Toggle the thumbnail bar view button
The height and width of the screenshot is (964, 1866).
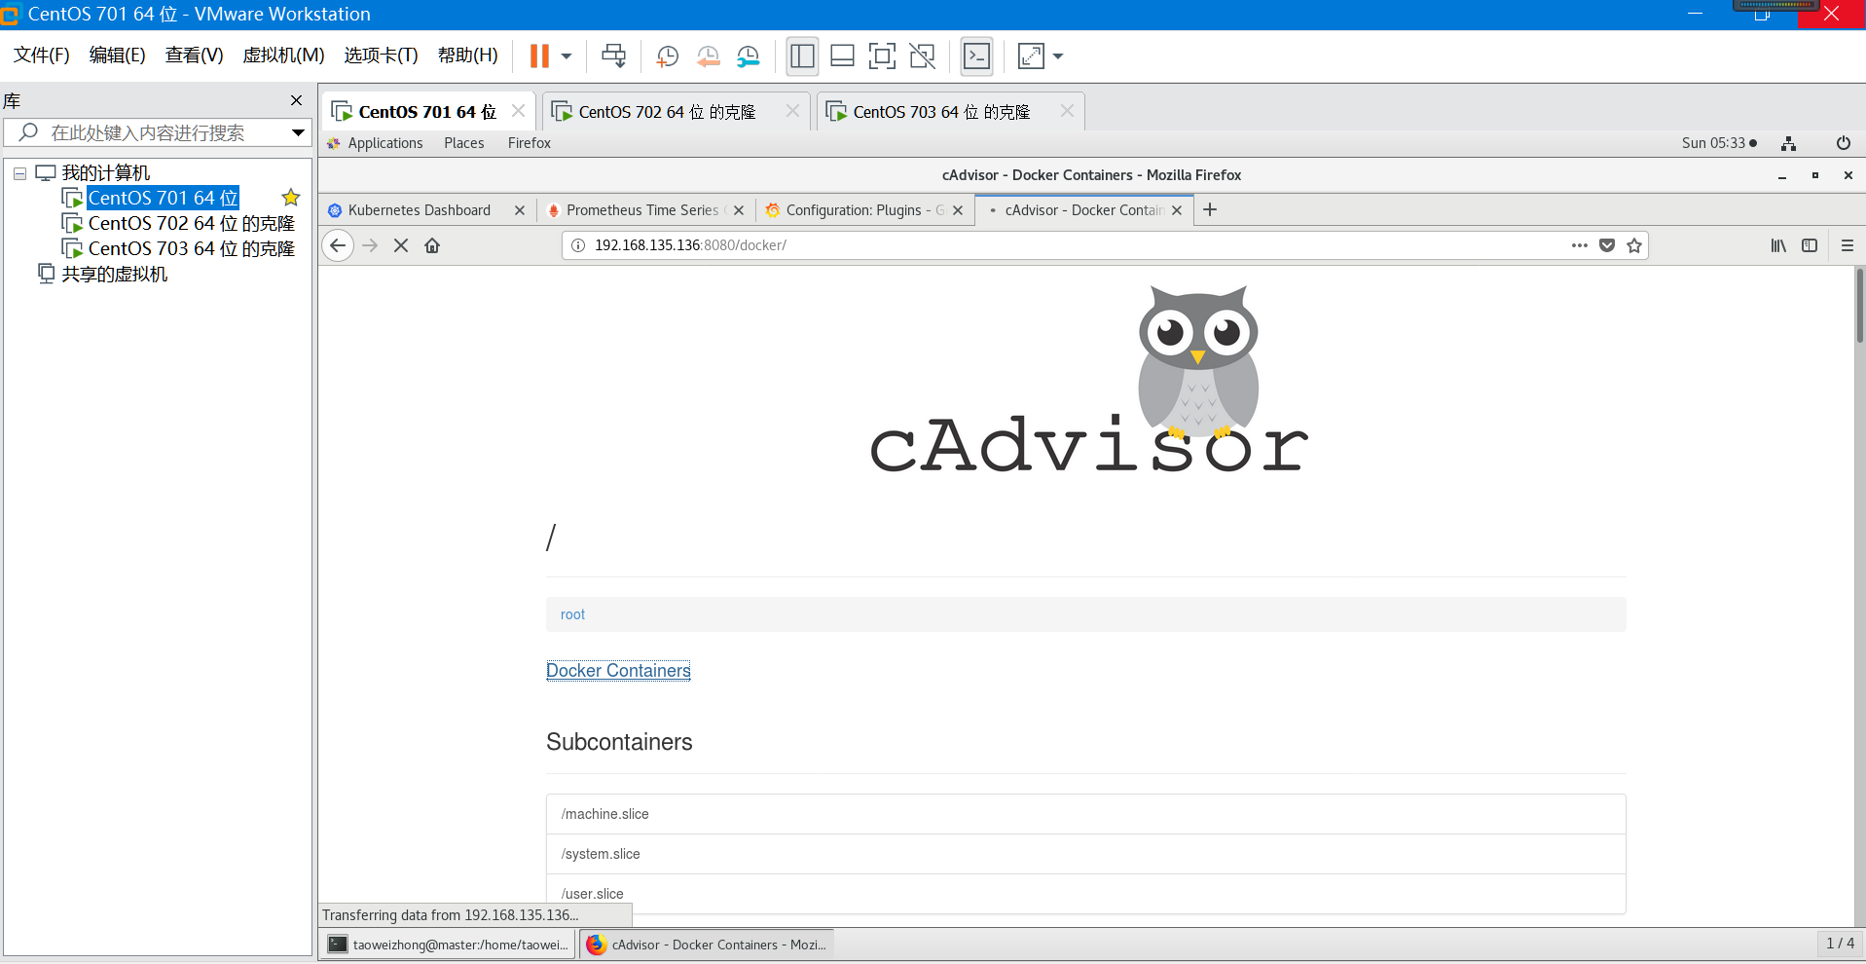tap(842, 56)
